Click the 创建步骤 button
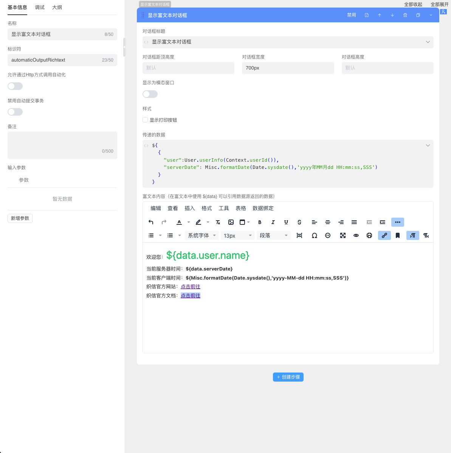Screen dimensions: 451x453 coord(288,377)
